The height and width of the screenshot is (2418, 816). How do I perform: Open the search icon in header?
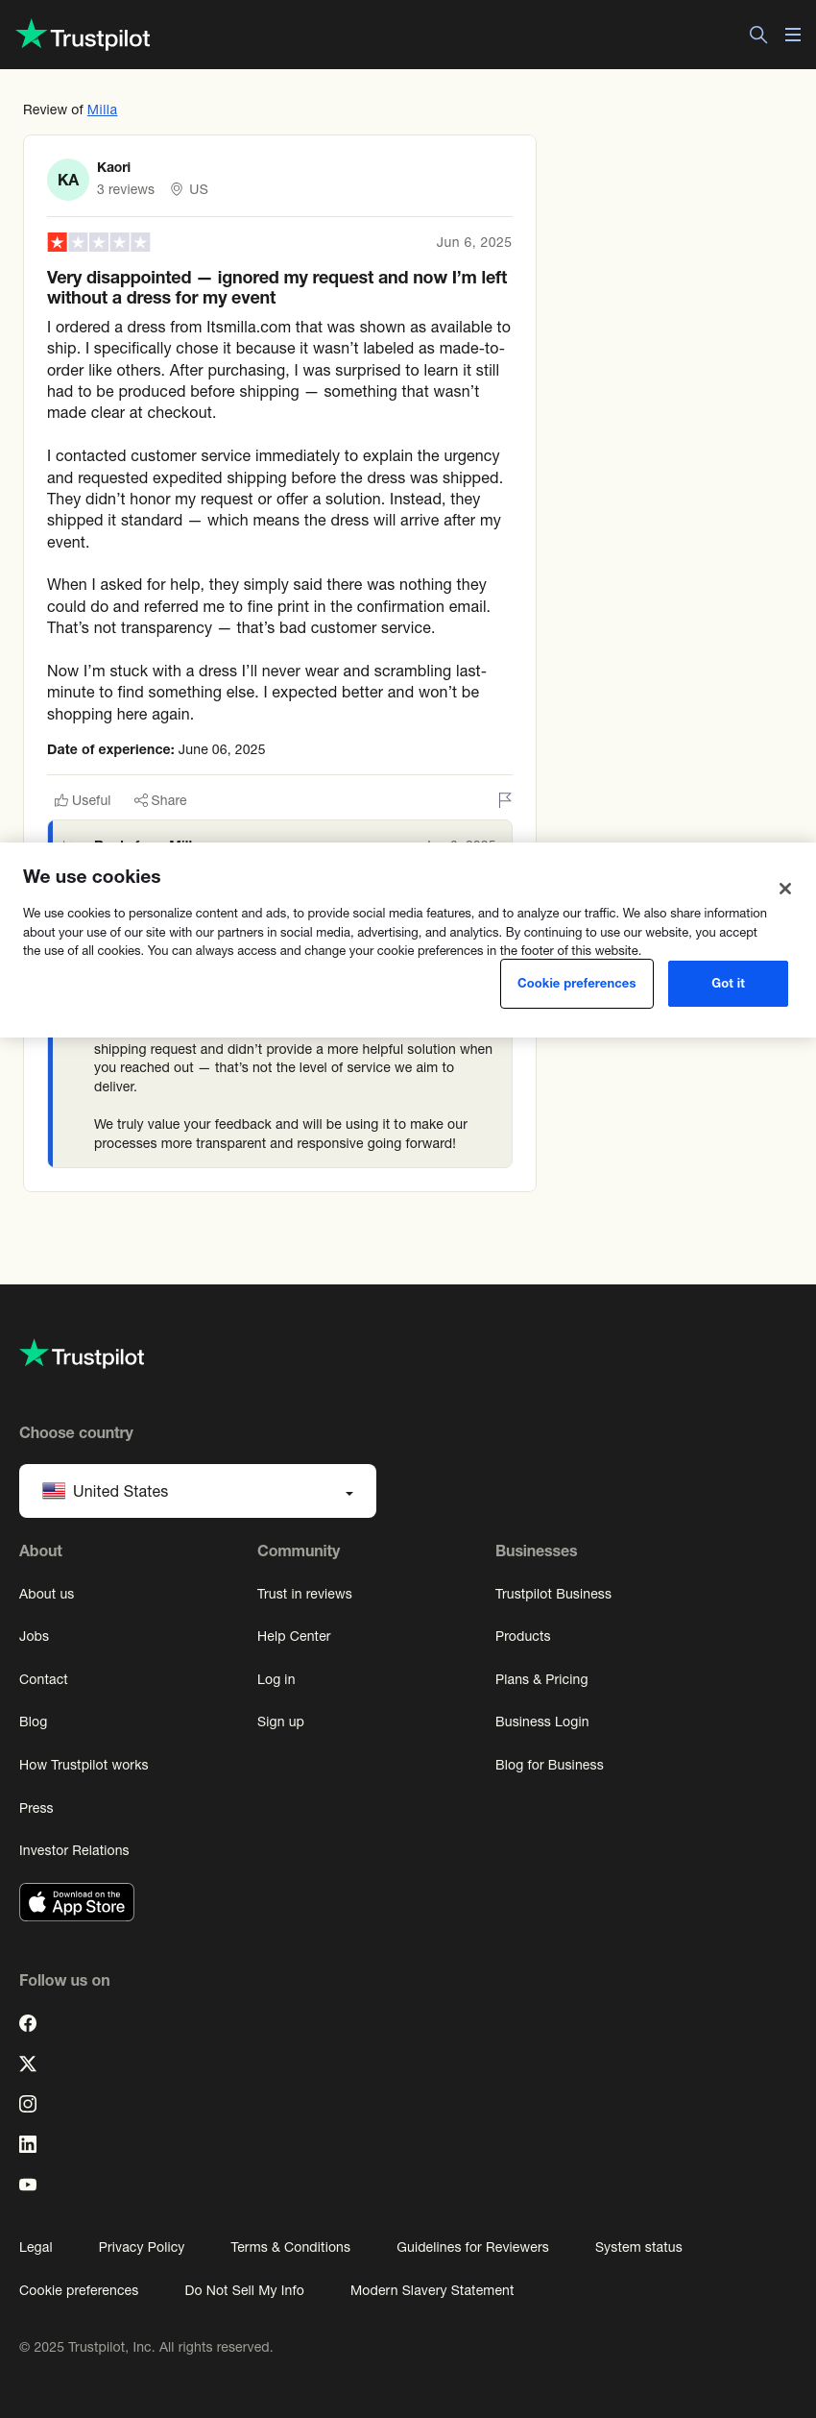[758, 35]
